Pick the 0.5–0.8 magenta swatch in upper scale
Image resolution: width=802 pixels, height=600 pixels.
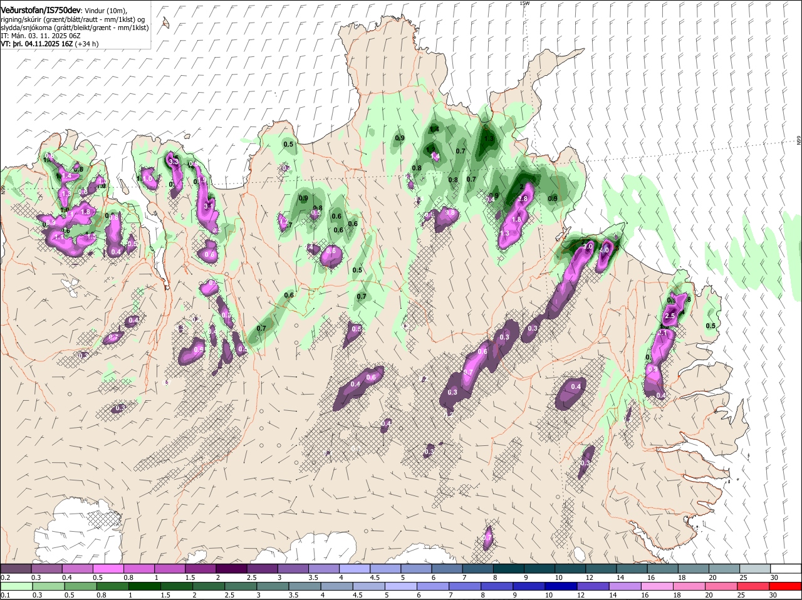coord(108,568)
